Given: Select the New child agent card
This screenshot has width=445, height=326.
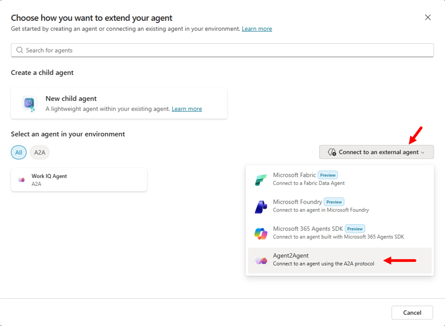Looking at the screenshot, I should point(119,103).
